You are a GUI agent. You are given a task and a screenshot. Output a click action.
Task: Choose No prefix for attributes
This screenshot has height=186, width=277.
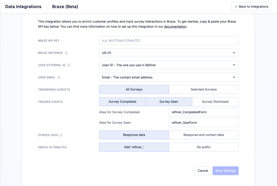click(203, 147)
